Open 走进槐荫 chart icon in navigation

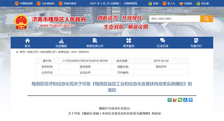point(61,41)
